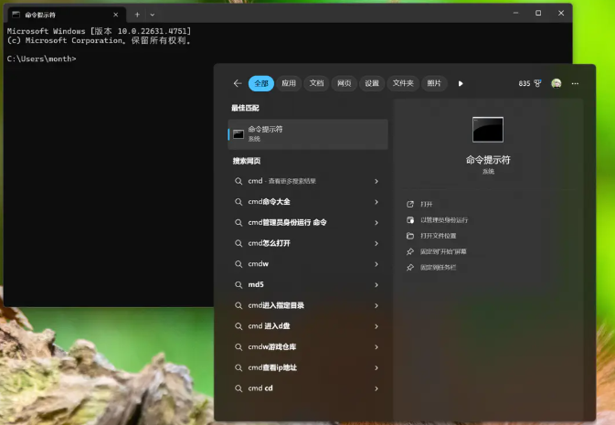Expand chevron beside cmdw游戏仓库
Viewport: 615px width, 425px height.
[x=376, y=347]
